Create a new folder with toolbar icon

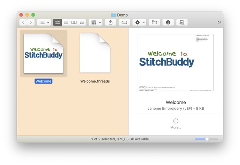click(x=154, y=23)
